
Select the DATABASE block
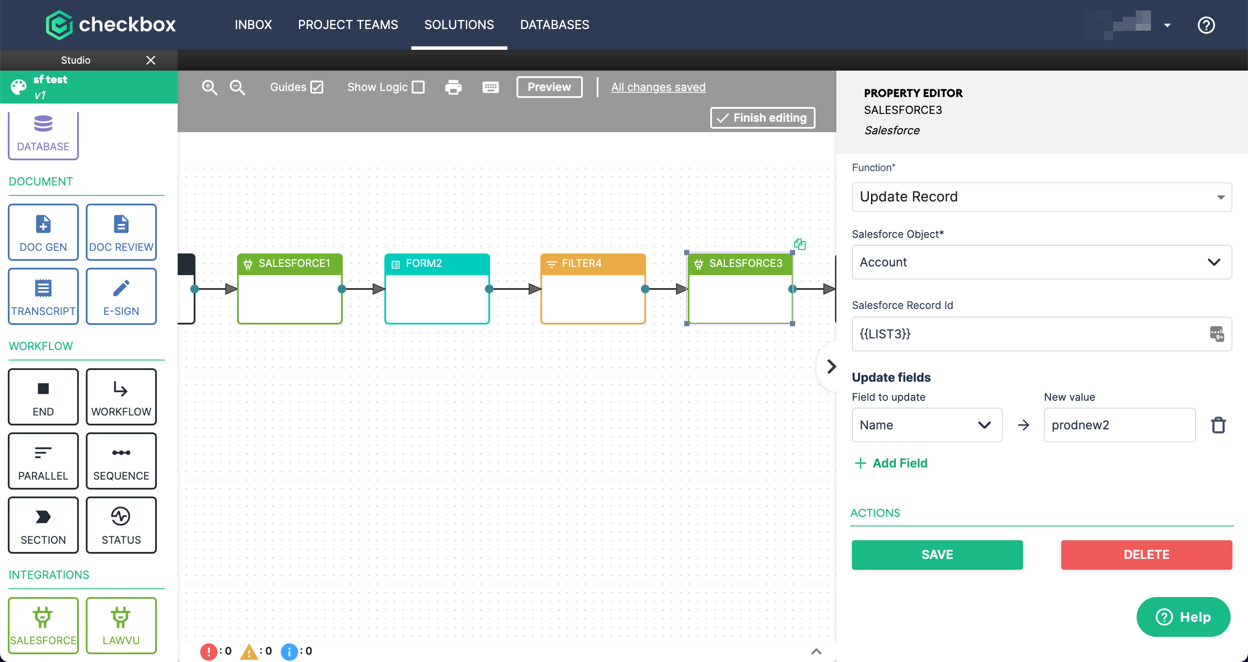[x=43, y=135]
